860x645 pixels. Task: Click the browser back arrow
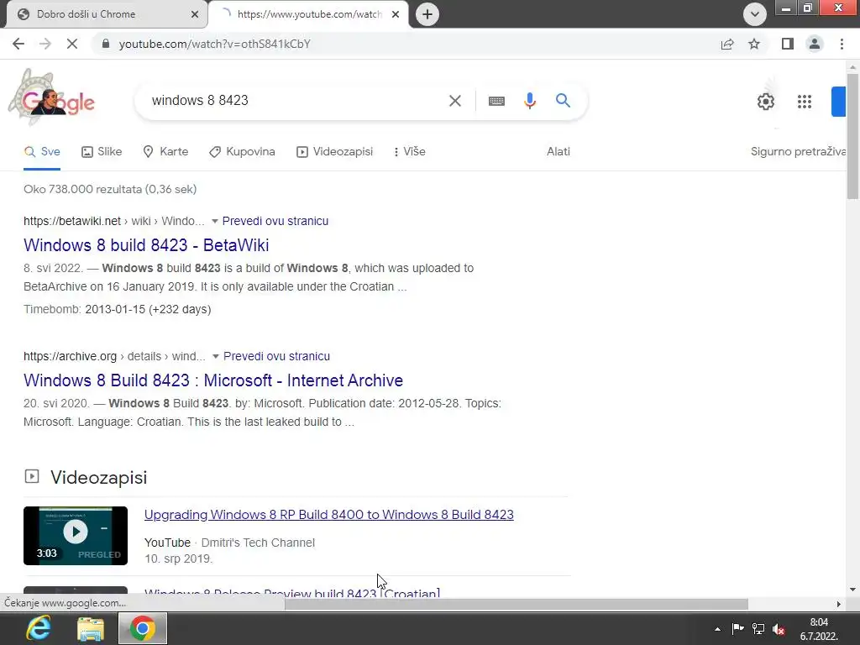[18, 44]
